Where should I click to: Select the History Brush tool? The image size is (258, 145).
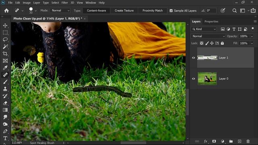(x=5, y=96)
